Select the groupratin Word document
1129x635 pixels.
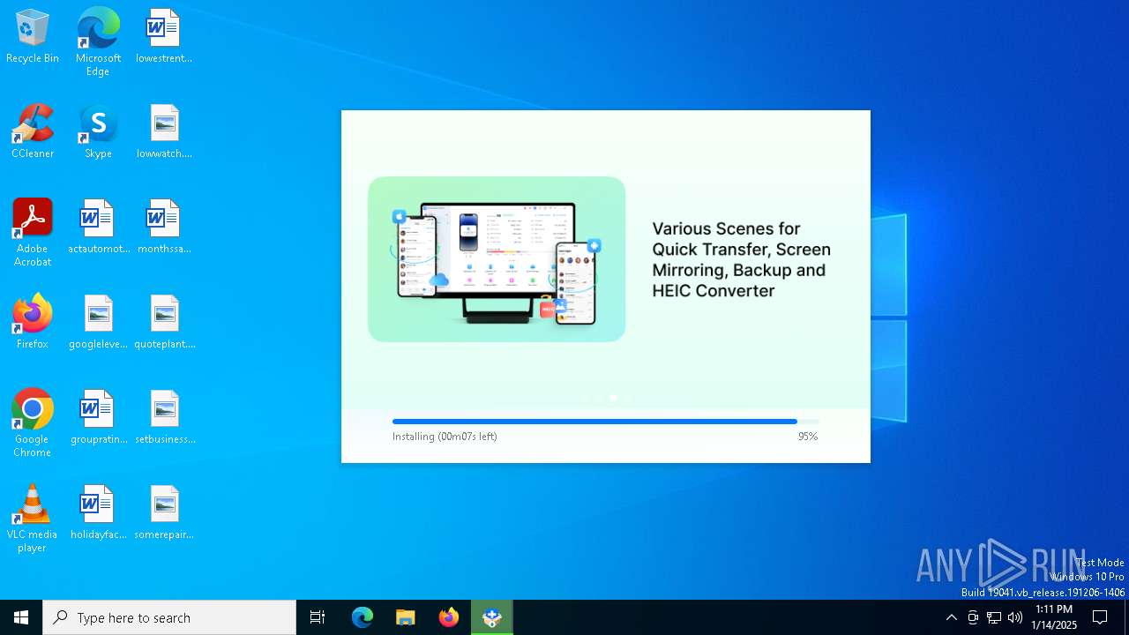[x=98, y=418]
